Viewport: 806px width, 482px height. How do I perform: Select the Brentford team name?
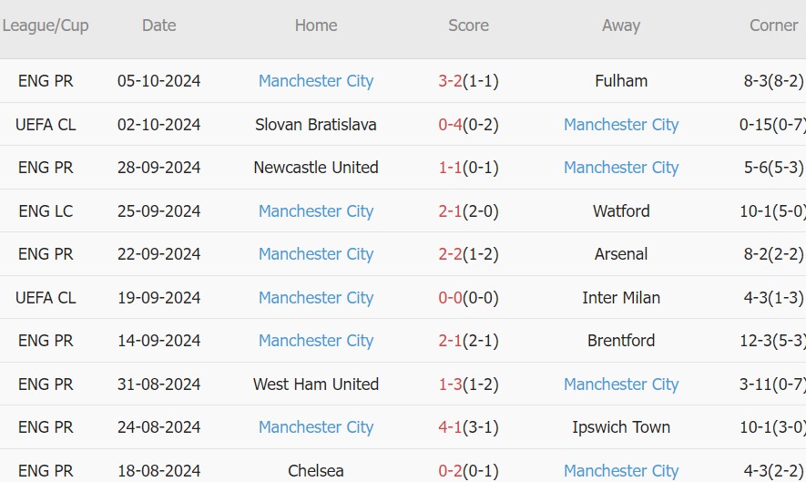click(621, 341)
